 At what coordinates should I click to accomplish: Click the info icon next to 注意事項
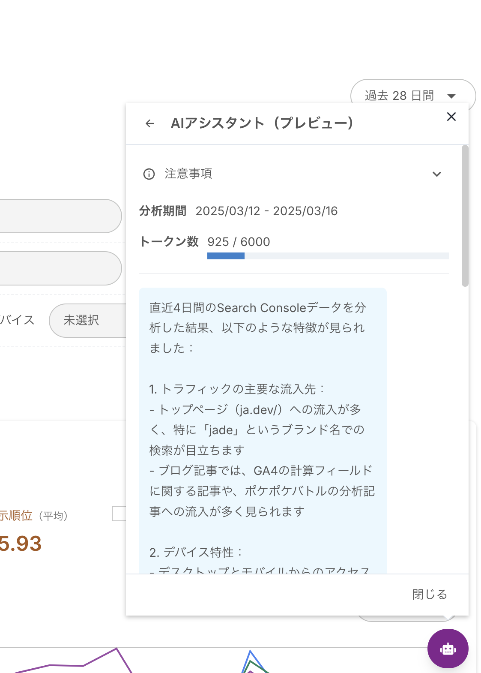[149, 174]
